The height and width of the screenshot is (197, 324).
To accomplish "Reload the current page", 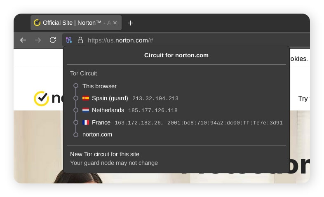I will 53,40.
